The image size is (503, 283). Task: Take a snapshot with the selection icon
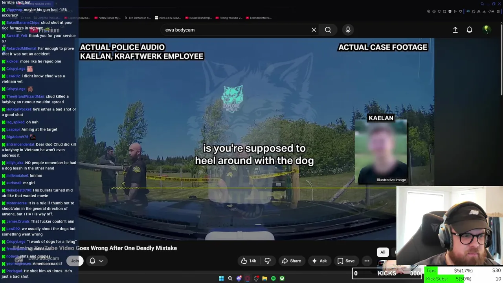pos(444,11)
